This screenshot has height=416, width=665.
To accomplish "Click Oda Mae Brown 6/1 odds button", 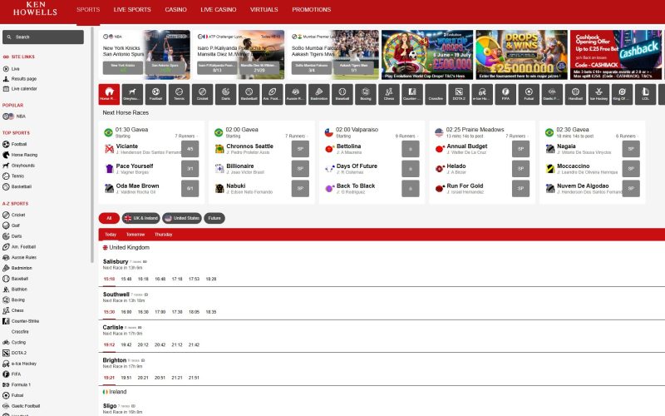I will [190, 189].
